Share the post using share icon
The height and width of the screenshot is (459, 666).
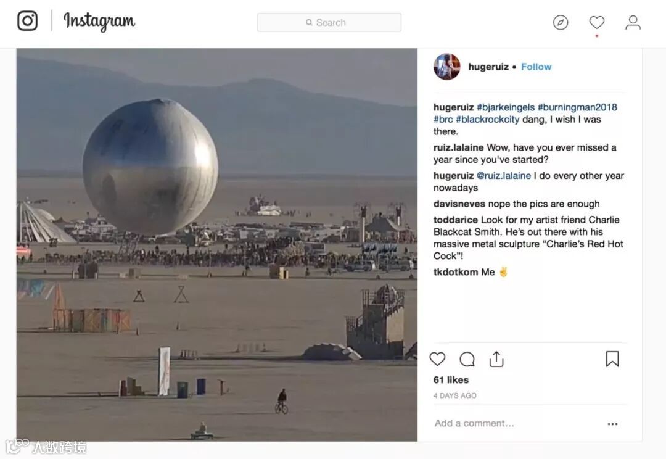click(x=496, y=359)
